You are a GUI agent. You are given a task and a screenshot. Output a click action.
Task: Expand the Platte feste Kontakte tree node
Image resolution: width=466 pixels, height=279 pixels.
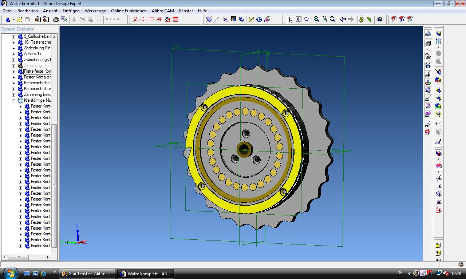click(14, 72)
